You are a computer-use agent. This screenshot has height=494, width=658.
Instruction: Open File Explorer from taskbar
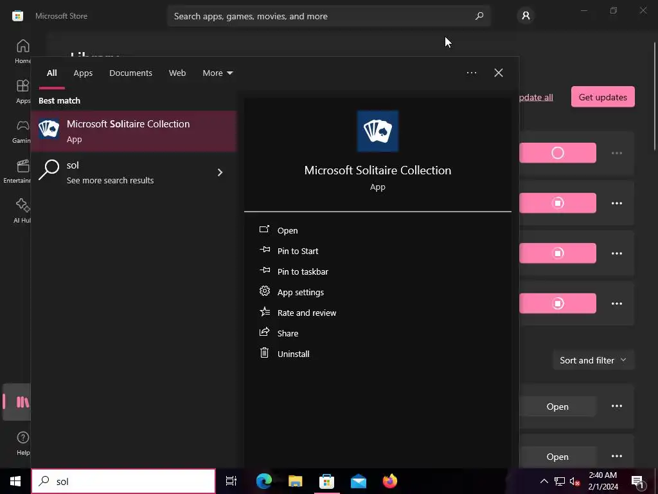[296, 481]
